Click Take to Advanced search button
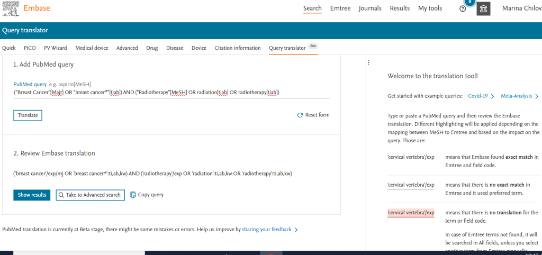The width and height of the screenshot is (542, 255). [x=90, y=195]
